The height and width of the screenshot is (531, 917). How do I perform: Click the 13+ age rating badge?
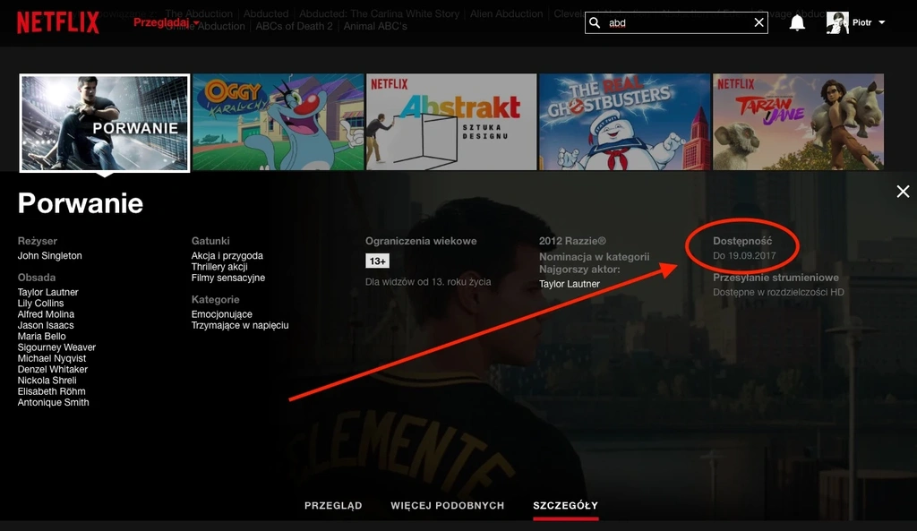[x=377, y=261]
